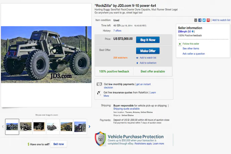Click the Make Offer button
Screen dimensions: 231x154
[x=148, y=51]
